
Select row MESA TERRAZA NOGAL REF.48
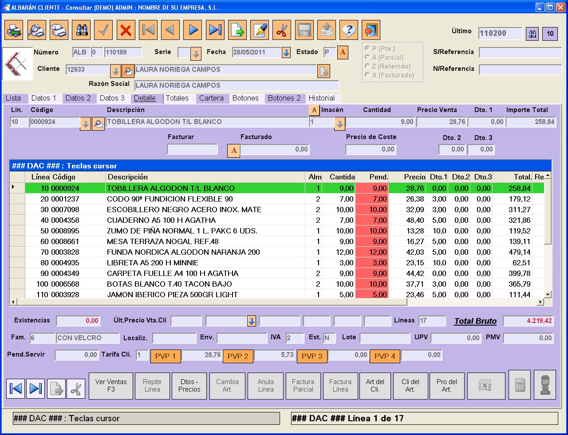277,241
